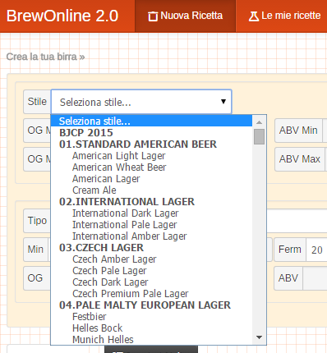
Task: Click the BrewOnline 2.0 logo link
Action: [62, 16]
